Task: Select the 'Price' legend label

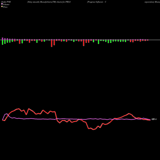Action: click(x=5, y=7)
